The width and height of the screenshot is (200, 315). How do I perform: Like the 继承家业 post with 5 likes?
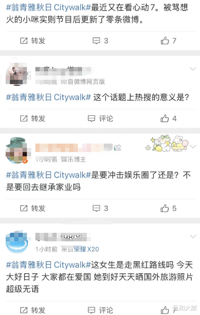(x=165, y=208)
